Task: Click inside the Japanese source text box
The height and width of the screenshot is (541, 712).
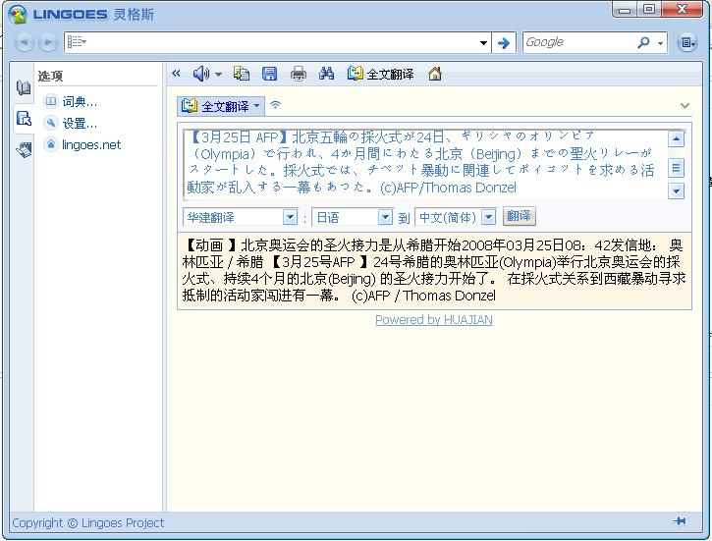Action: click(x=424, y=164)
